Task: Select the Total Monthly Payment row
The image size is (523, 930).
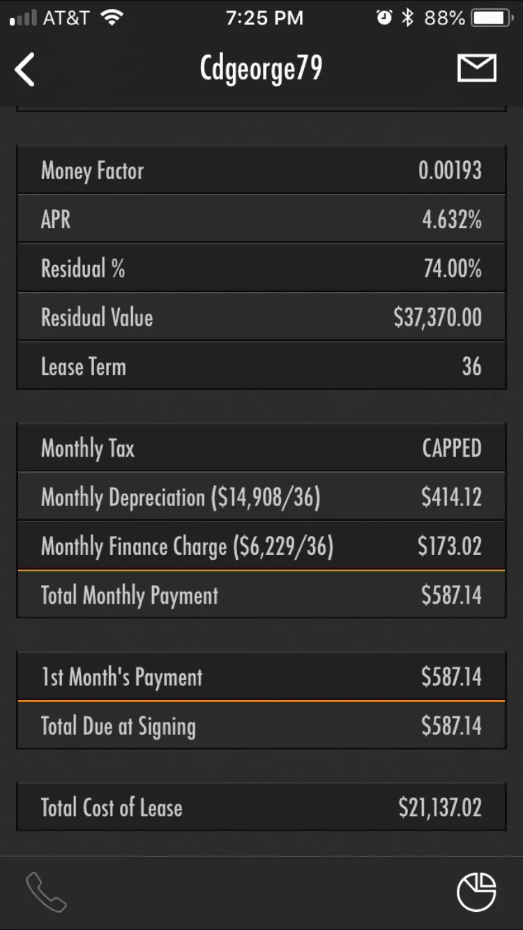Action: click(x=261, y=595)
